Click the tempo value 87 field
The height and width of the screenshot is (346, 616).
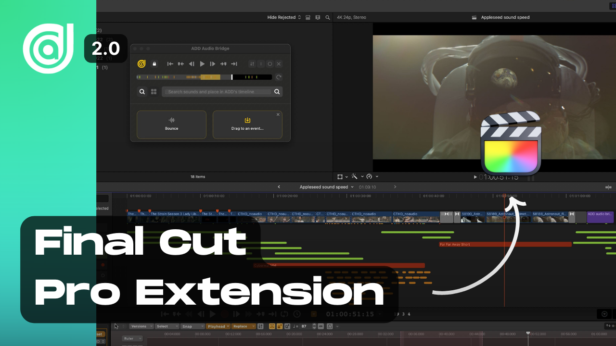[304, 326]
